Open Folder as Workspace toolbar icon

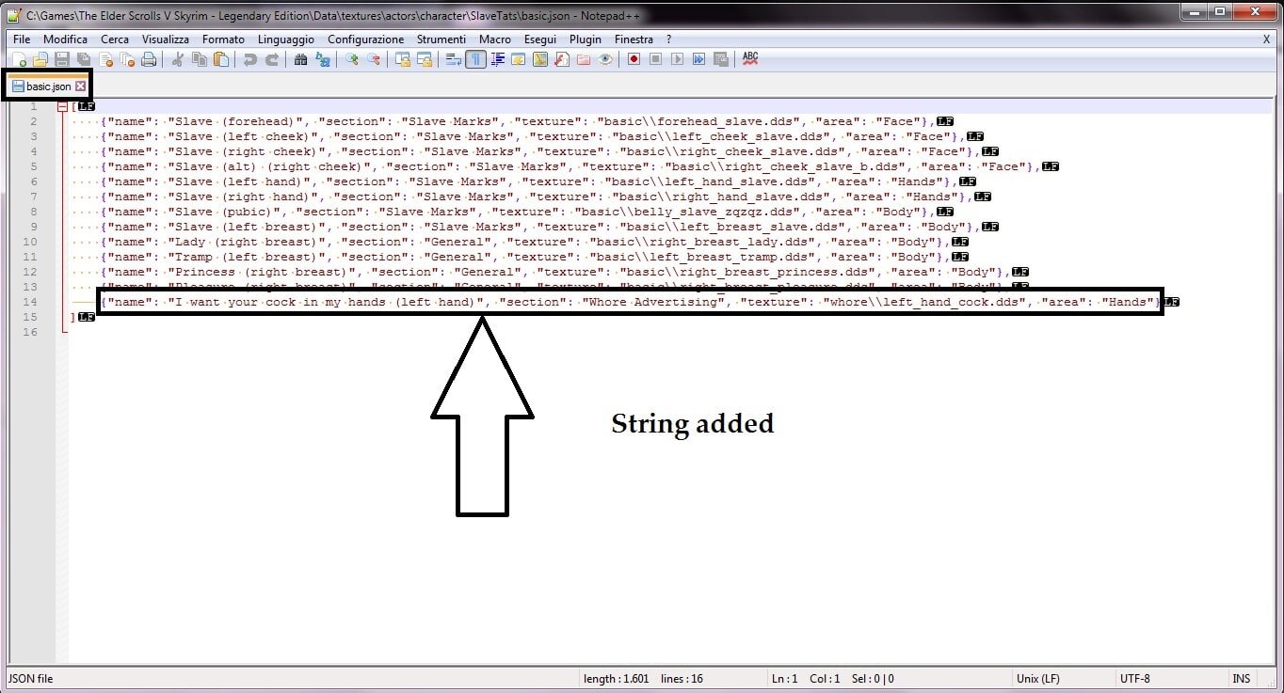point(583,59)
